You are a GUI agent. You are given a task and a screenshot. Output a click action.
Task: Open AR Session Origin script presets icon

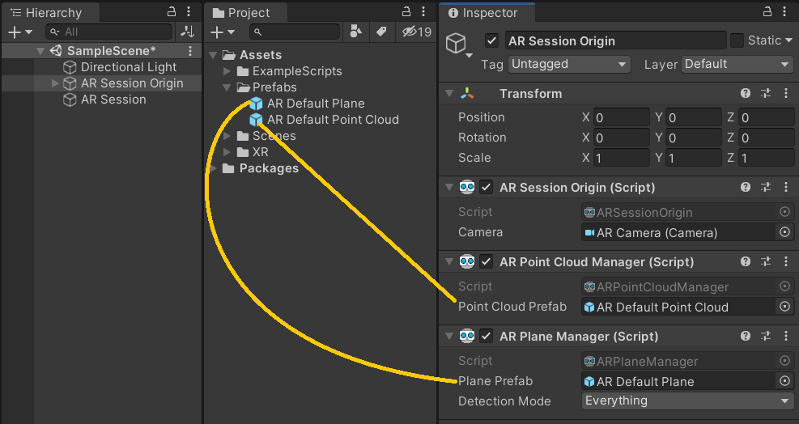[x=766, y=187]
